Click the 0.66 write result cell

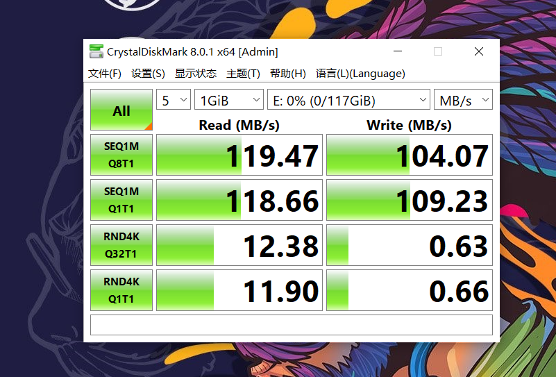tap(410, 290)
